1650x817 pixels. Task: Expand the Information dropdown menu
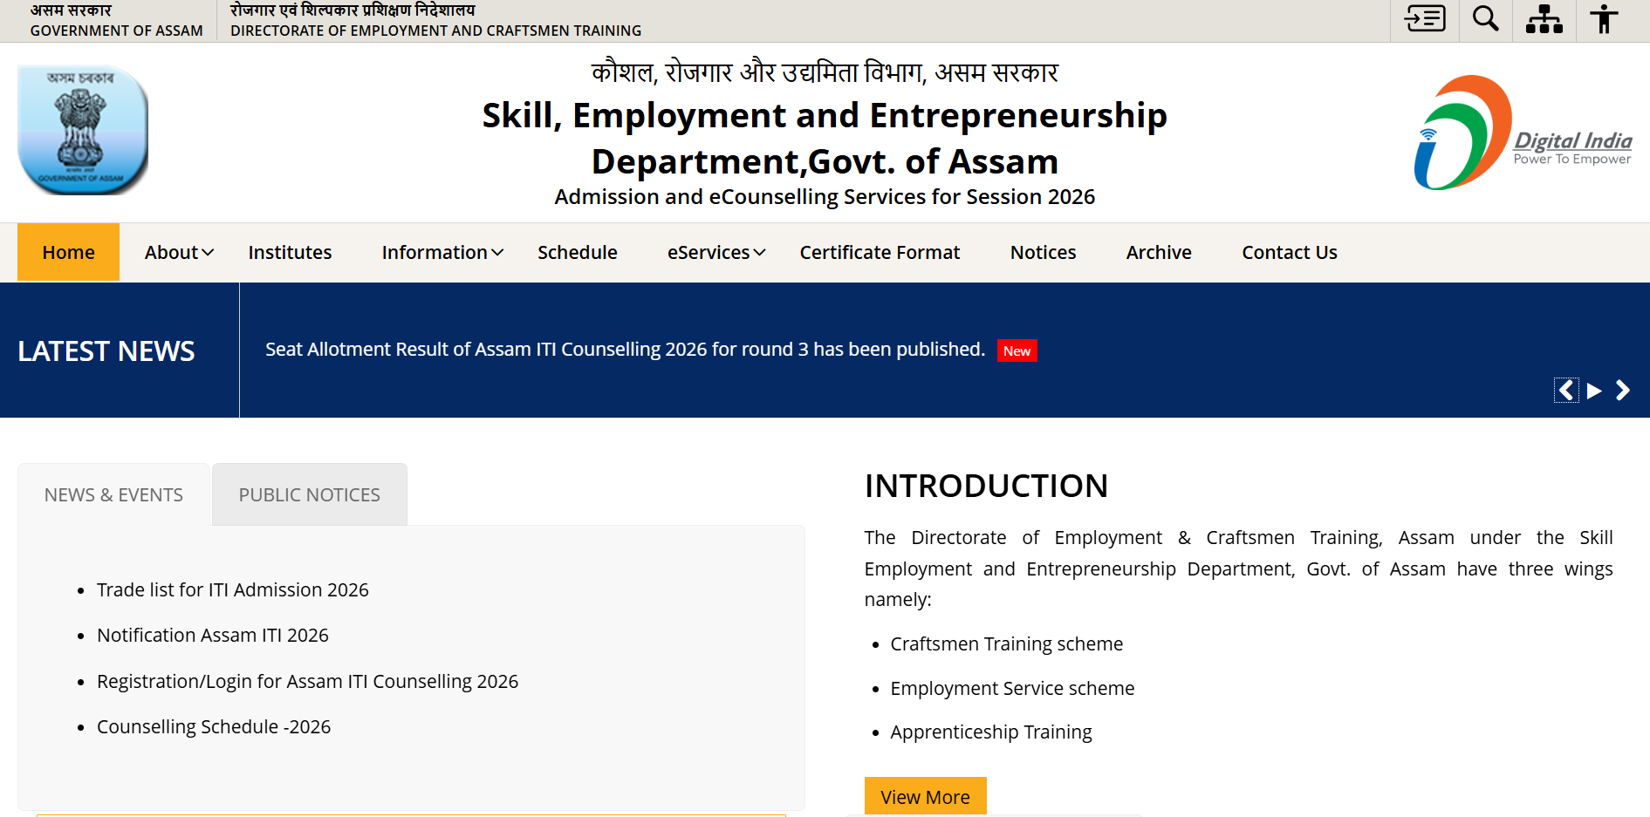(x=442, y=252)
